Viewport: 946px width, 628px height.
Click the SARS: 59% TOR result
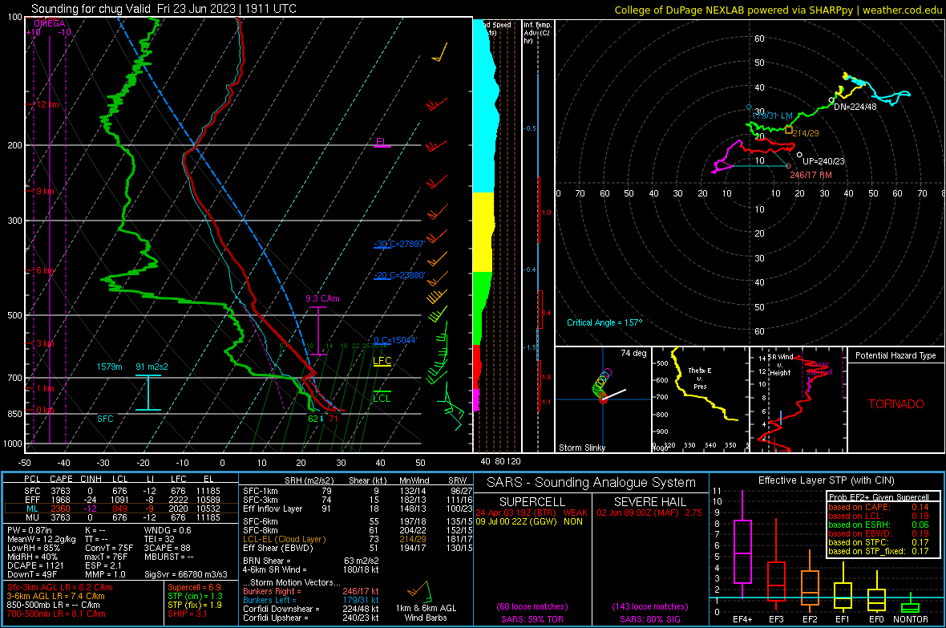(532, 619)
